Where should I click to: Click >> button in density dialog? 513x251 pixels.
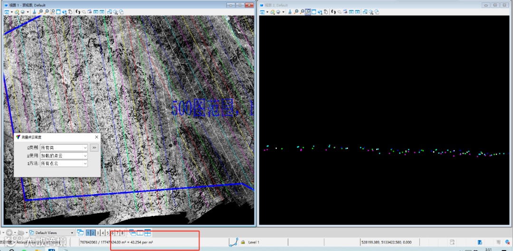tap(94, 148)
